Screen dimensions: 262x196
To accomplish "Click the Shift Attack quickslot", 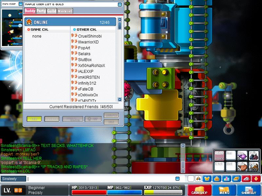I will (219, 156).
